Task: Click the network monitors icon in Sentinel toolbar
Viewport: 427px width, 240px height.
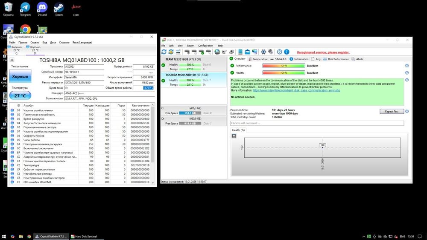Action: pyautogui.click(x=254, y=52)
